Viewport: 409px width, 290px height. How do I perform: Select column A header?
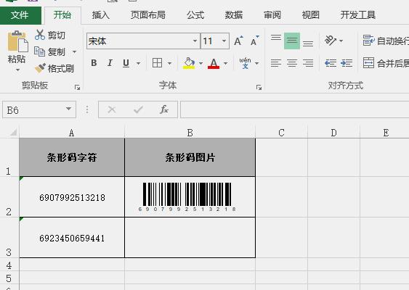click(72, 133)
